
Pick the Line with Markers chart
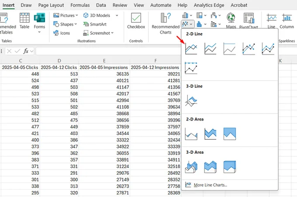click(x=249, y=48)
